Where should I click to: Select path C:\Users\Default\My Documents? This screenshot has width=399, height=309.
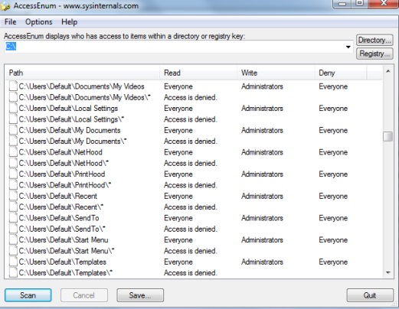coord(70,130)
